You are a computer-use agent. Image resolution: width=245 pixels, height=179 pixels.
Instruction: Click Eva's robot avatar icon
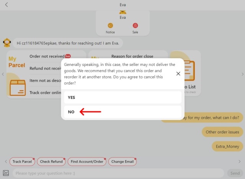pos(7,43)
